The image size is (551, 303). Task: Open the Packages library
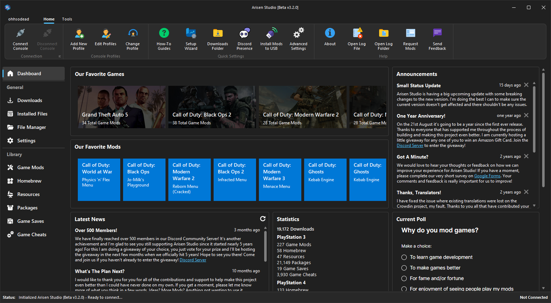(34, 208)
